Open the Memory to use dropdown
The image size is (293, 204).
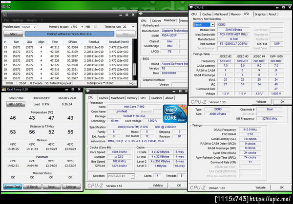[x=82, y=27]
